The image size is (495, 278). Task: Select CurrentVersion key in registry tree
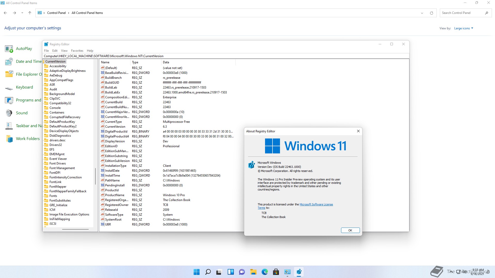click(x=55, y=62)
